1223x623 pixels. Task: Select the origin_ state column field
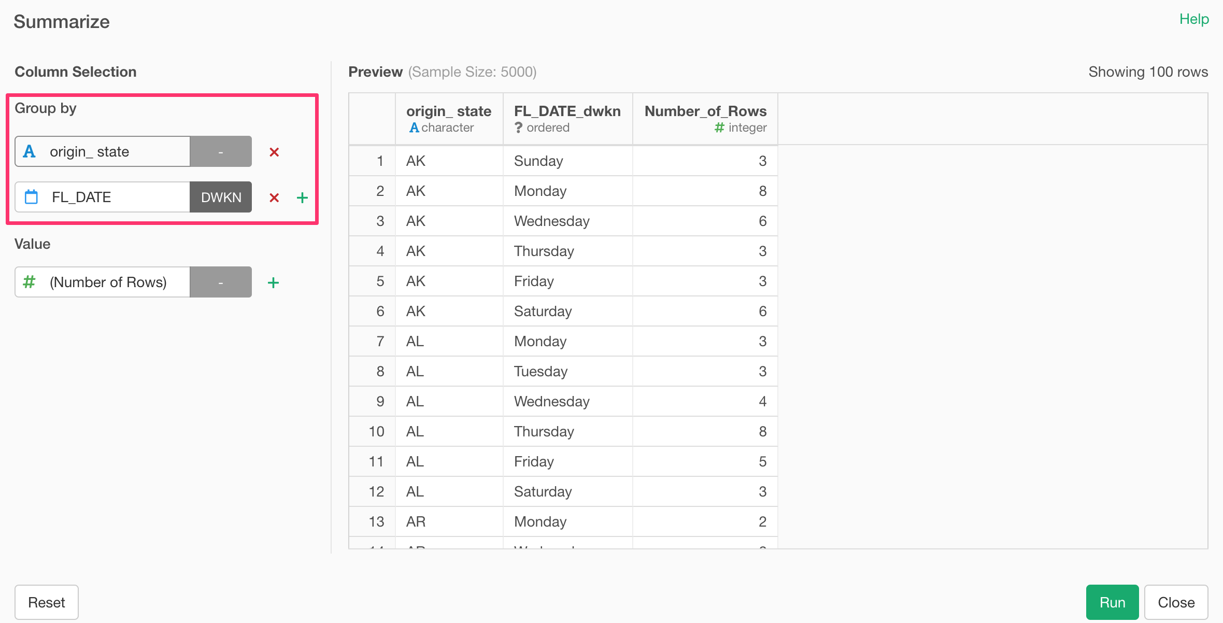[103, 151]
